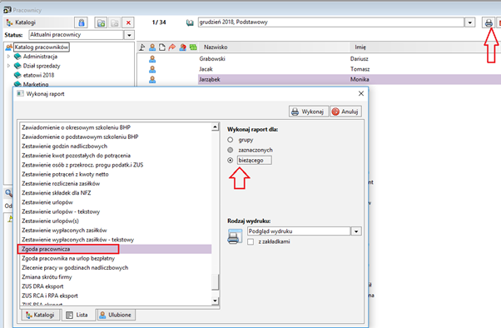Click the report list scrollbar down arrow
The image size is (501, 328).
[x=215, y=301]
